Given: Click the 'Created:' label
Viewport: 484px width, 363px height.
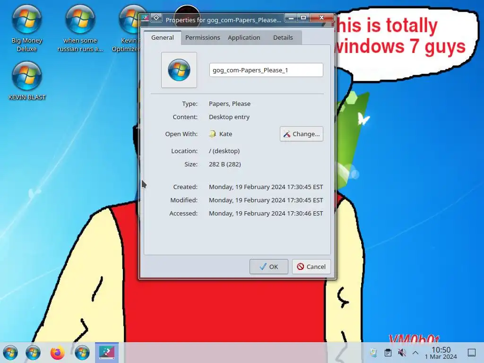Looking at the screenshot, I should pyautogui.click(x=185, y=187).
